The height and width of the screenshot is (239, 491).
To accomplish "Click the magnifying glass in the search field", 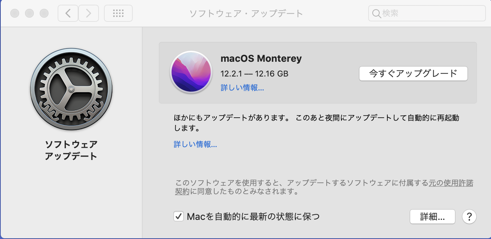I will click(x=376, y=14).
